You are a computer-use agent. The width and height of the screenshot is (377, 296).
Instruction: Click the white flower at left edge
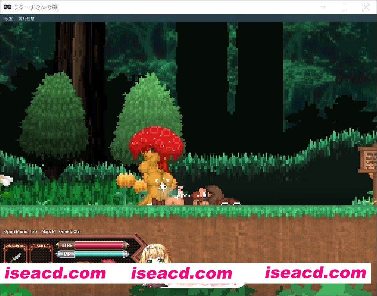5,180
